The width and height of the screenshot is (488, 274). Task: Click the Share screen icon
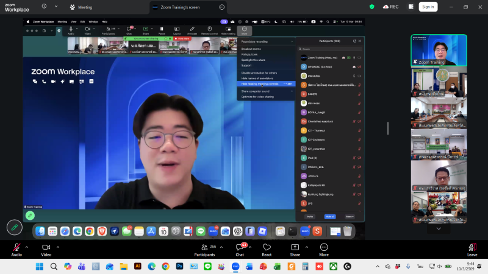coord(295,248)
